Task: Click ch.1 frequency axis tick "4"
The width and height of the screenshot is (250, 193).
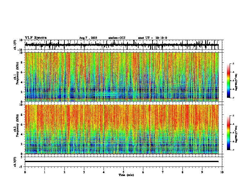Action: [x=22, y=82]
